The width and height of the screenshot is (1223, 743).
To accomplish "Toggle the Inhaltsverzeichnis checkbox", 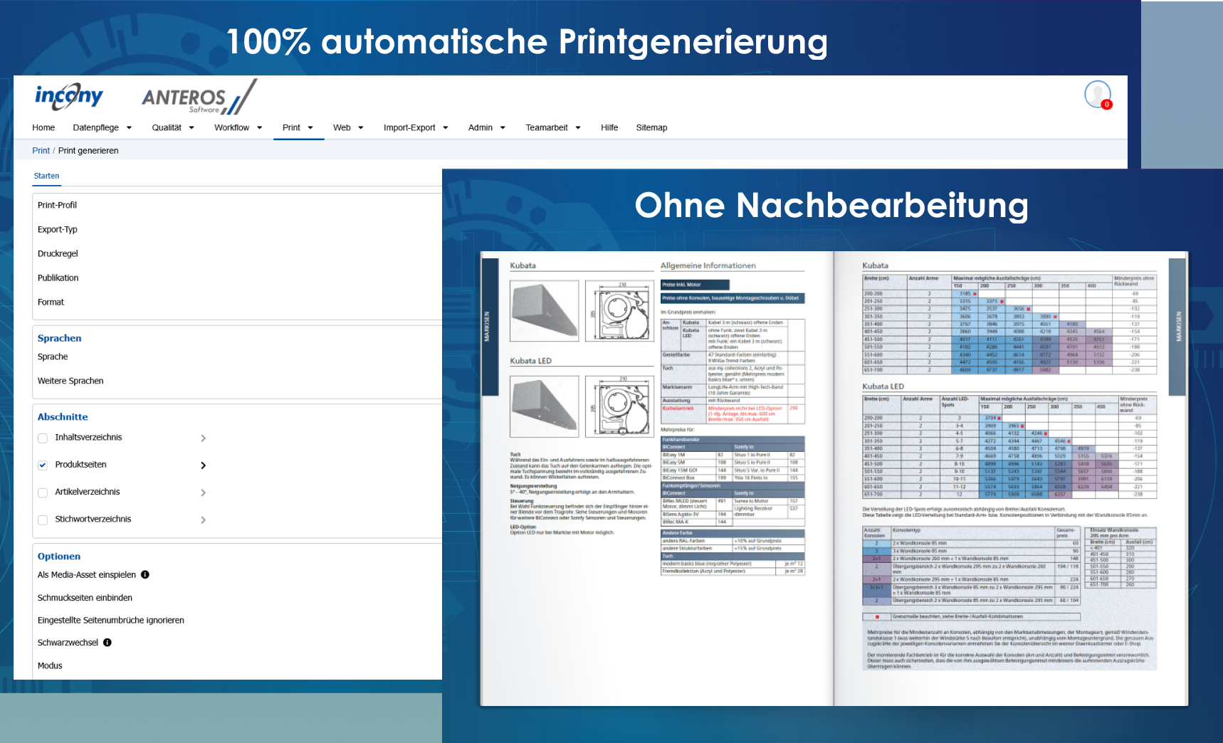I will tap(43, 438).
